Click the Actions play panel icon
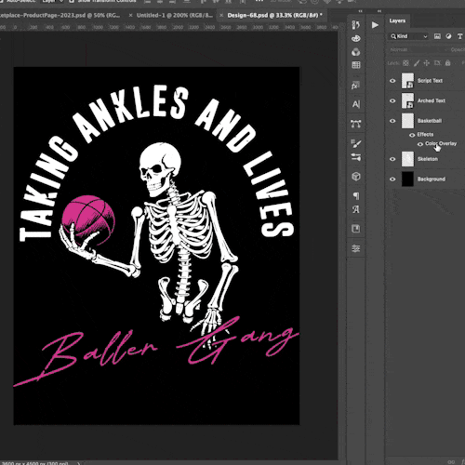Viewport: 465px width, 465px height. 375,25
